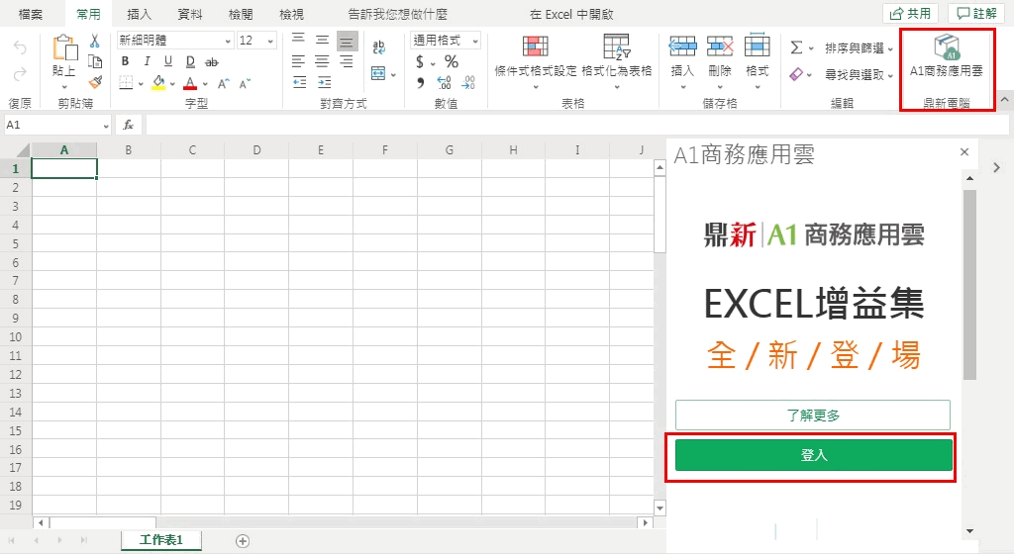
Task: Click the Redo arrow icon
Action: [x=20, y=73]
